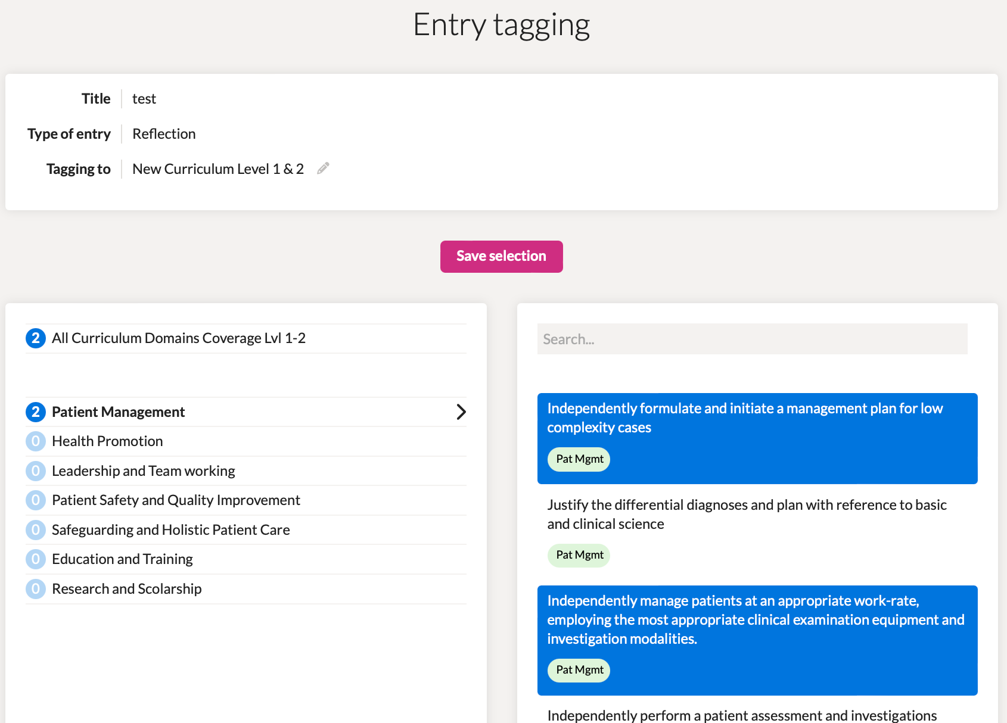1007x723 pixels.
Task: Click the zero badge beside Leadership and Team working
Action: tap(36, 471)
